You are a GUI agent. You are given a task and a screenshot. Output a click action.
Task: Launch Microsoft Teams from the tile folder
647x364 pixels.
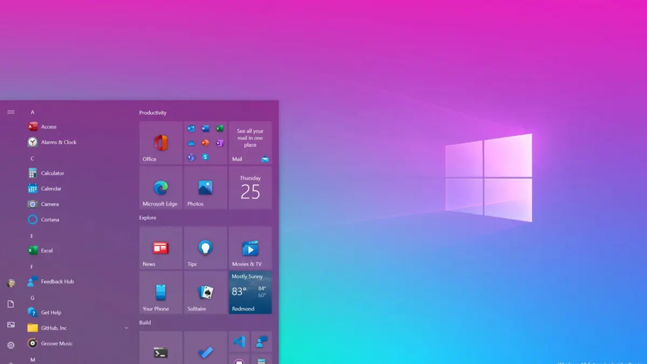191,157
